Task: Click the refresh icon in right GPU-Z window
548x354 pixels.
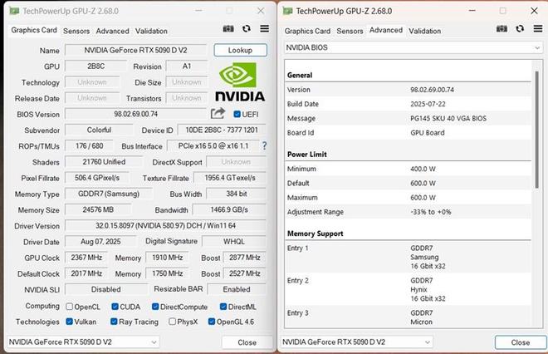Action: pos(520,31)
